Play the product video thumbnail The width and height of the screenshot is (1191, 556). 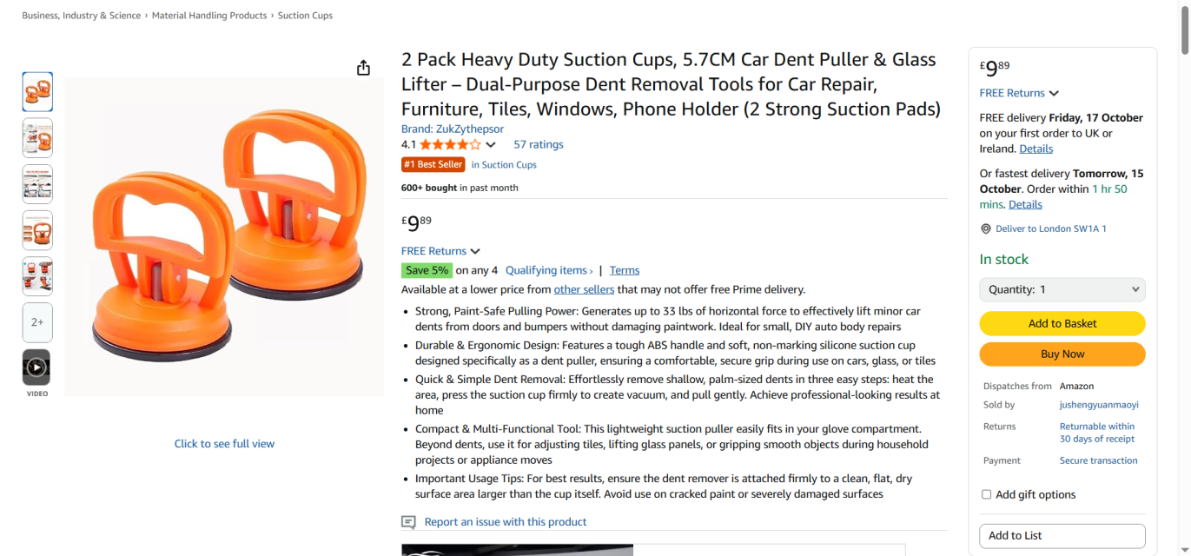pos(36,367)
